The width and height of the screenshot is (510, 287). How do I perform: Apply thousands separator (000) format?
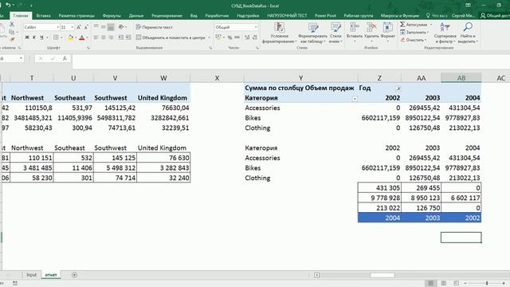coord(237,37)
